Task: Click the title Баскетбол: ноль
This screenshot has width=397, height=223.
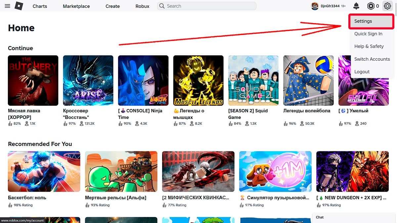Action: pyautogui.click(x=27, y=198)
